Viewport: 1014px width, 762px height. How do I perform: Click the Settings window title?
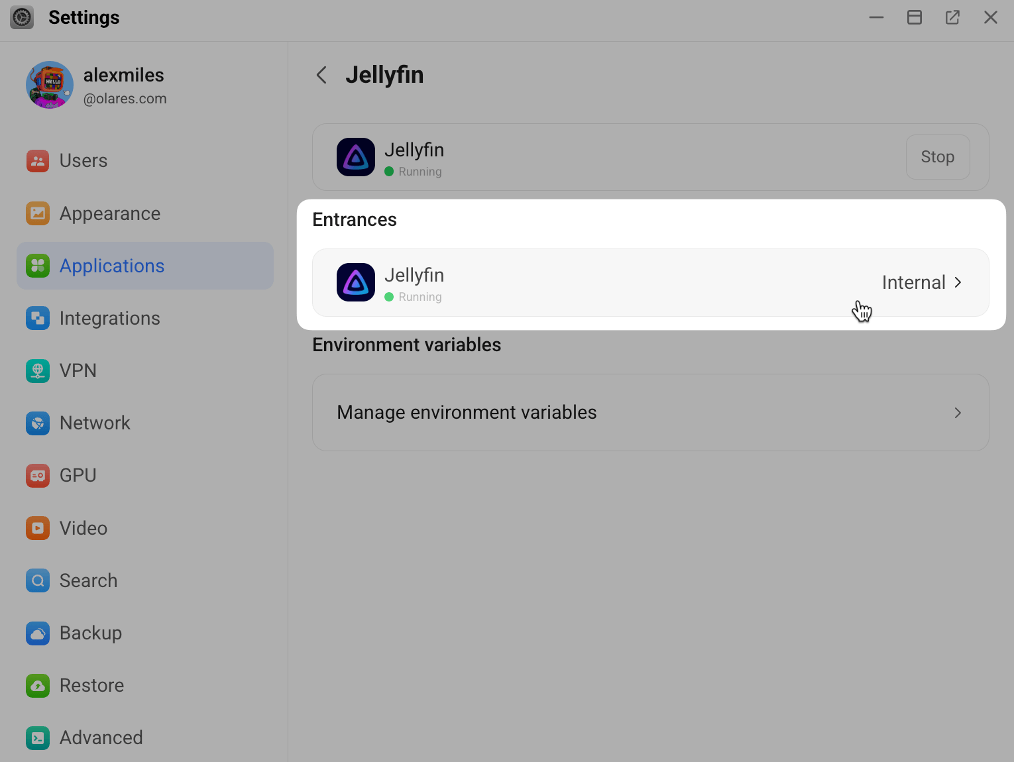pyautogui.click(x=84, y=17)
